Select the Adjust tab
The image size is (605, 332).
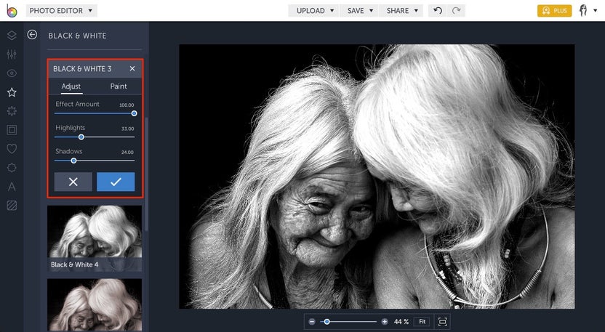71,86
